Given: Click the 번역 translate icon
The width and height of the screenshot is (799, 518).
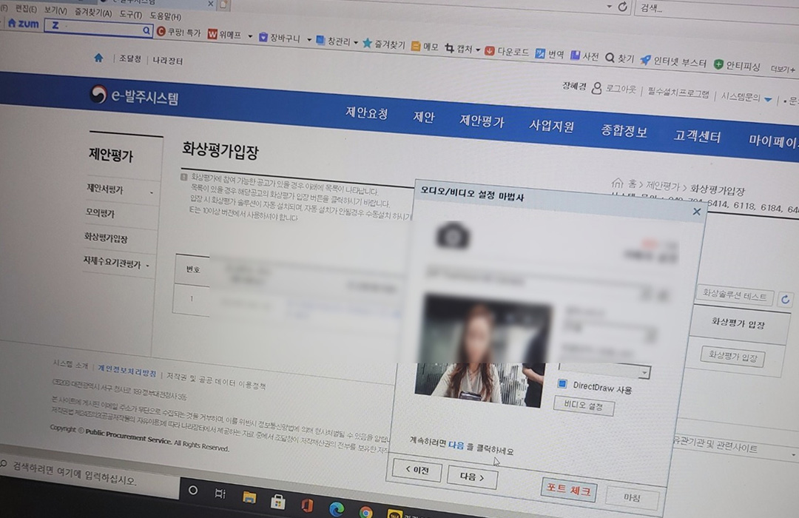Looking at the screenshot, I should click(x=539, y=53).
